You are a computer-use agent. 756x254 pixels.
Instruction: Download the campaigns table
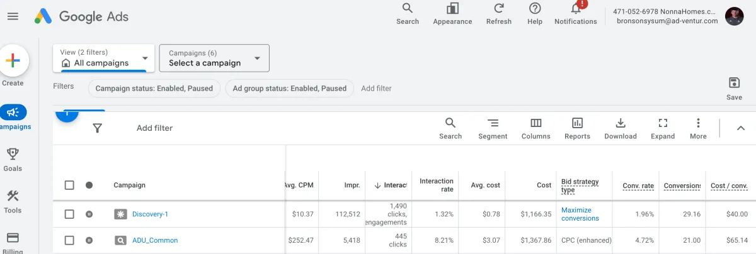click(x=621, y=128)
